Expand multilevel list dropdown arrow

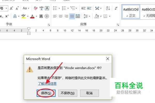tap(76, 8)
